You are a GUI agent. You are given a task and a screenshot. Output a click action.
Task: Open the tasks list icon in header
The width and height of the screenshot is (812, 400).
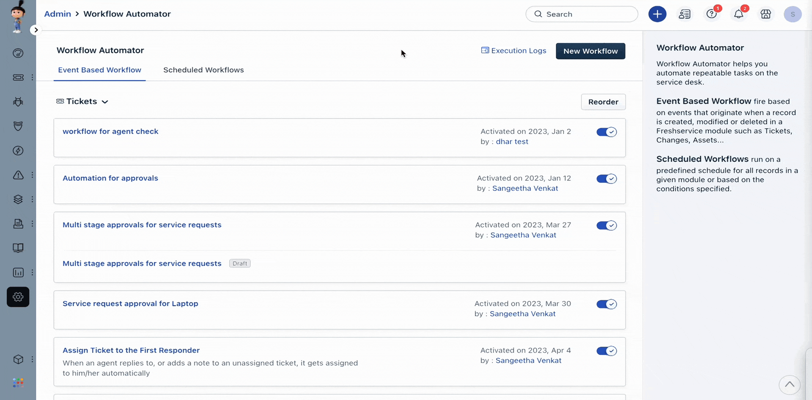click(685, 14)
